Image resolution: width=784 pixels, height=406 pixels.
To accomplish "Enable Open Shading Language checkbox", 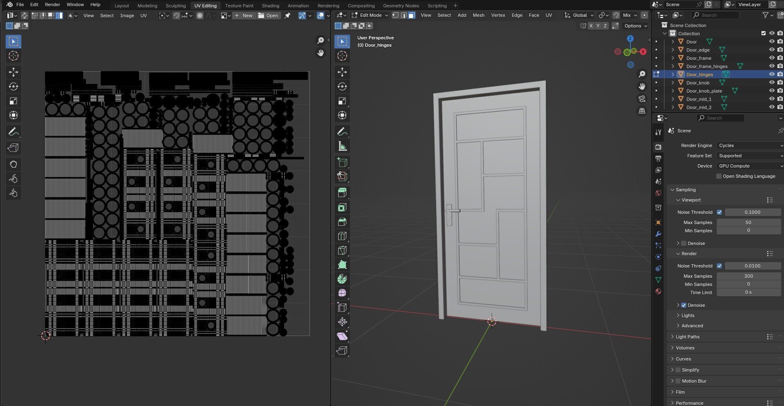I will click(x=719, y=176).
